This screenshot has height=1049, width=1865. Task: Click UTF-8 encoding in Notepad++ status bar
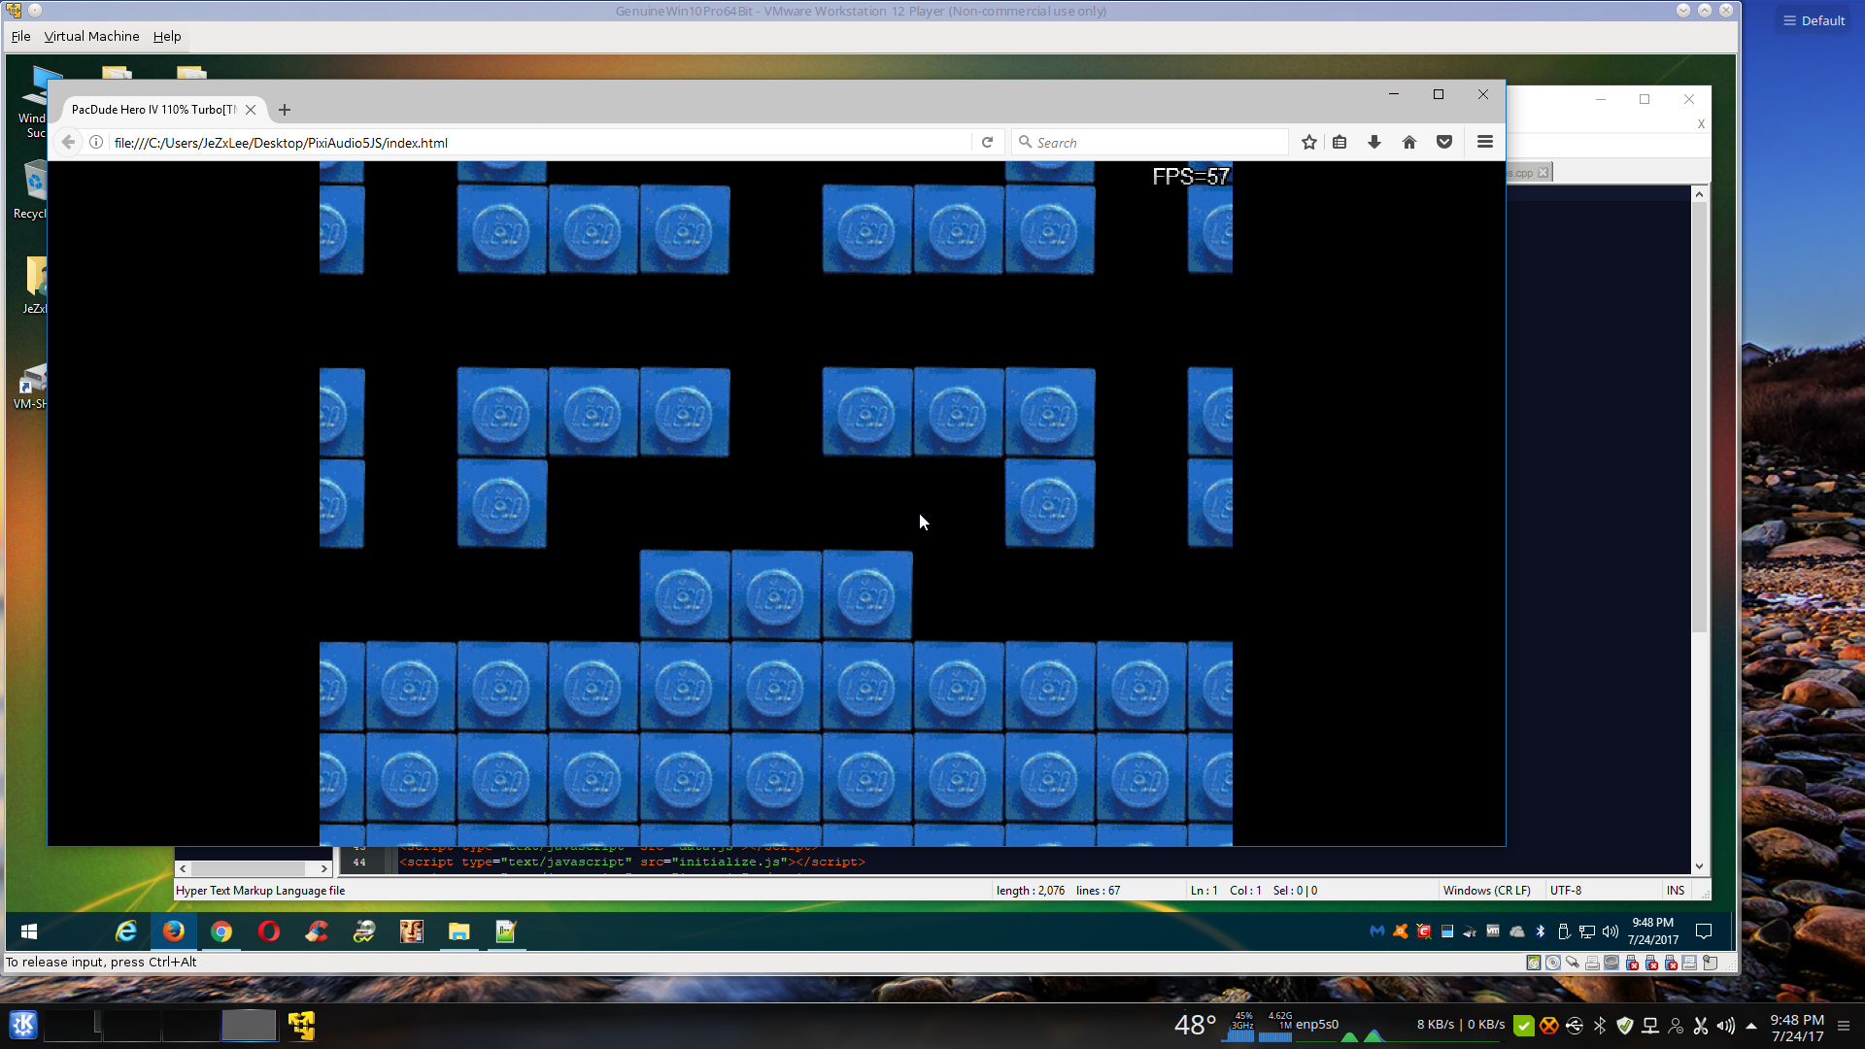point(1566,891)
